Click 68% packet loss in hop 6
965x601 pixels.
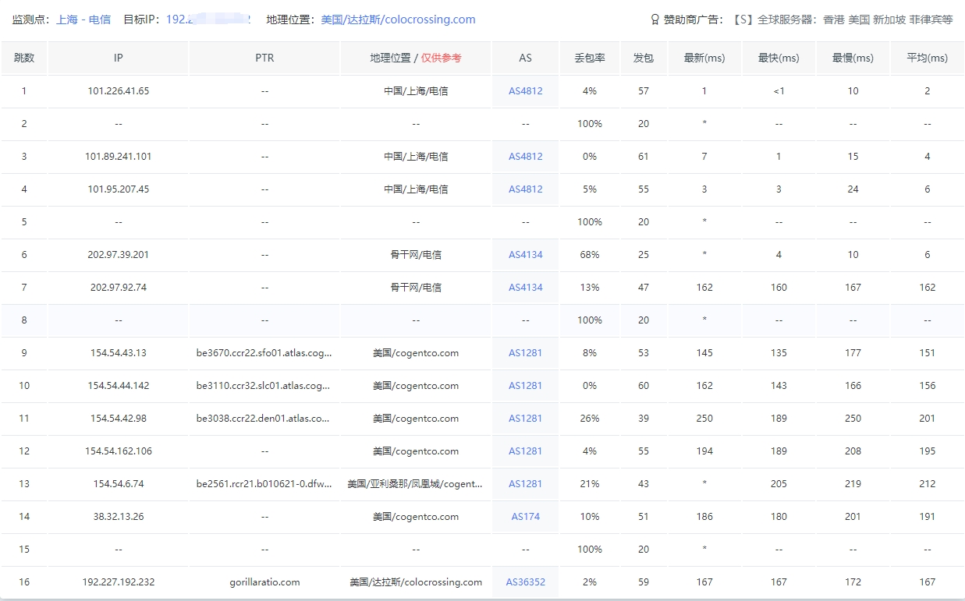(590, 255)
